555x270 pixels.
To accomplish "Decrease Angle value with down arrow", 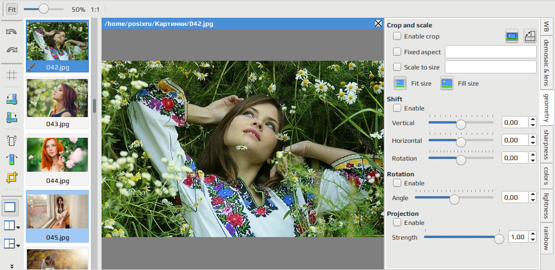I will (x=533, y=201).
